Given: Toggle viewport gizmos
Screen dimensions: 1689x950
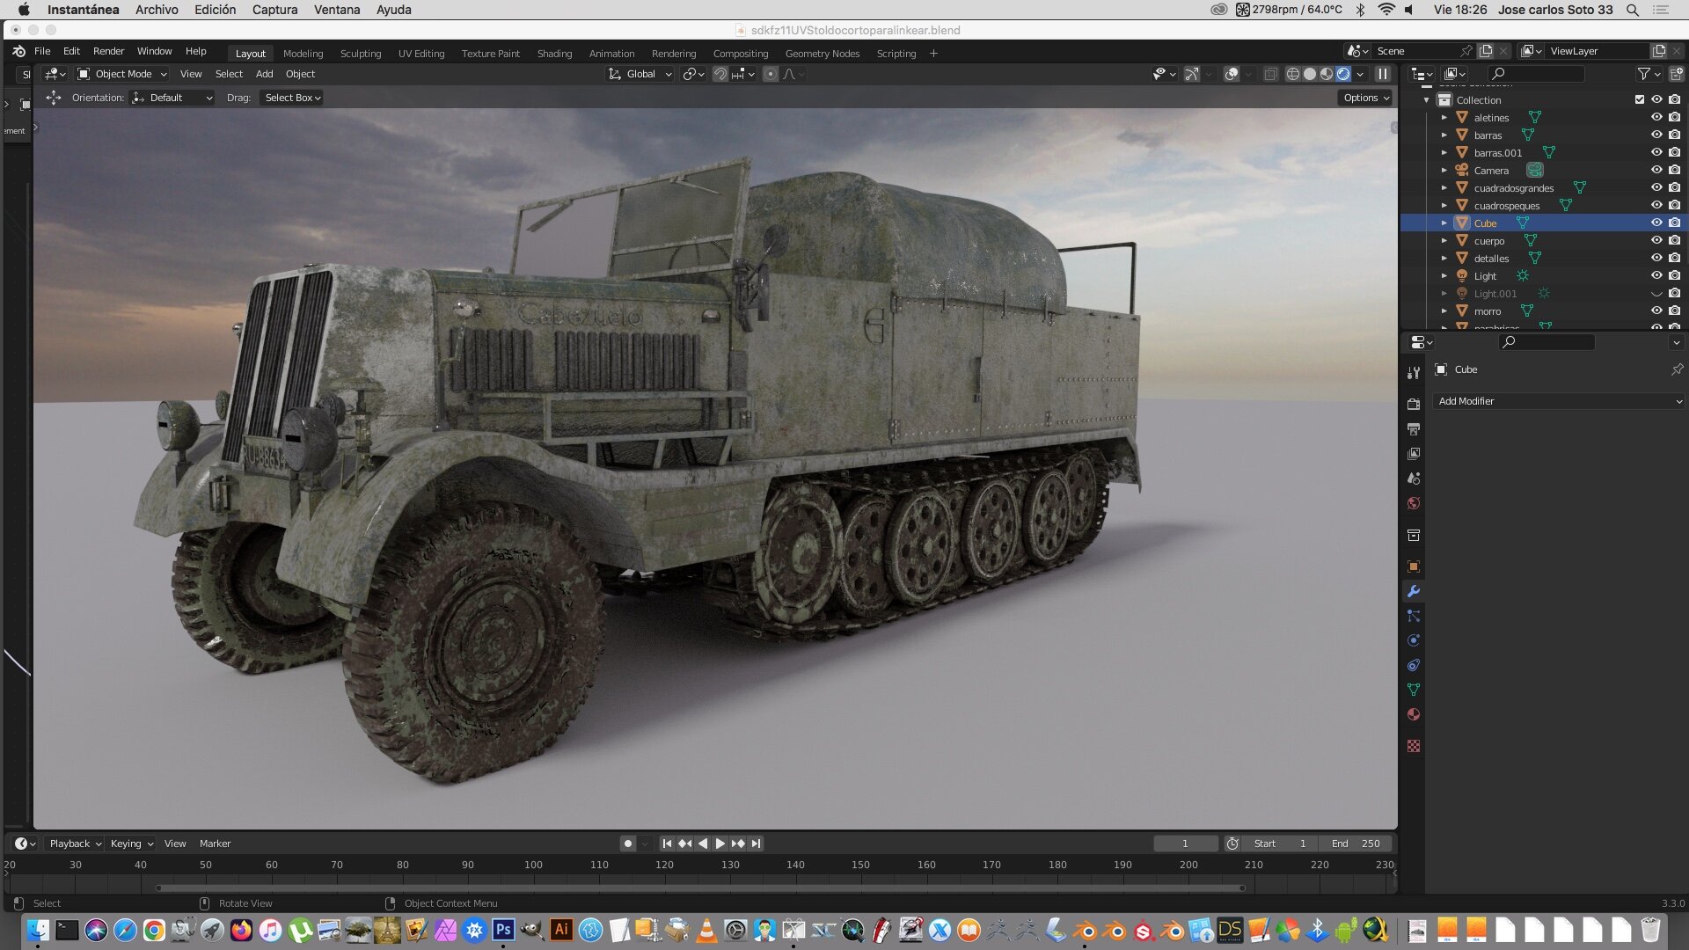Looking at the screenshot, I should [1191, 74].
